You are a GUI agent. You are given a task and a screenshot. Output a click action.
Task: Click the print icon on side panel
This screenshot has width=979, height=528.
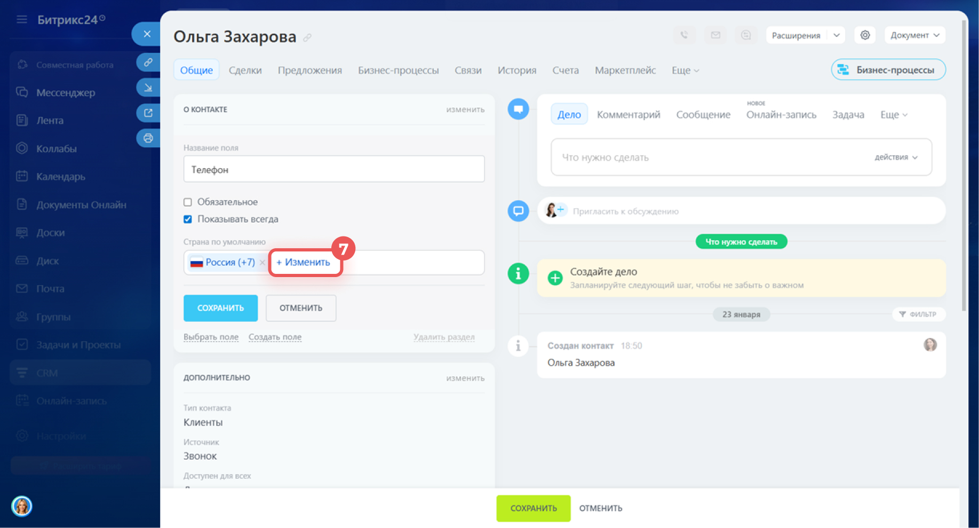tap(148, 138)
